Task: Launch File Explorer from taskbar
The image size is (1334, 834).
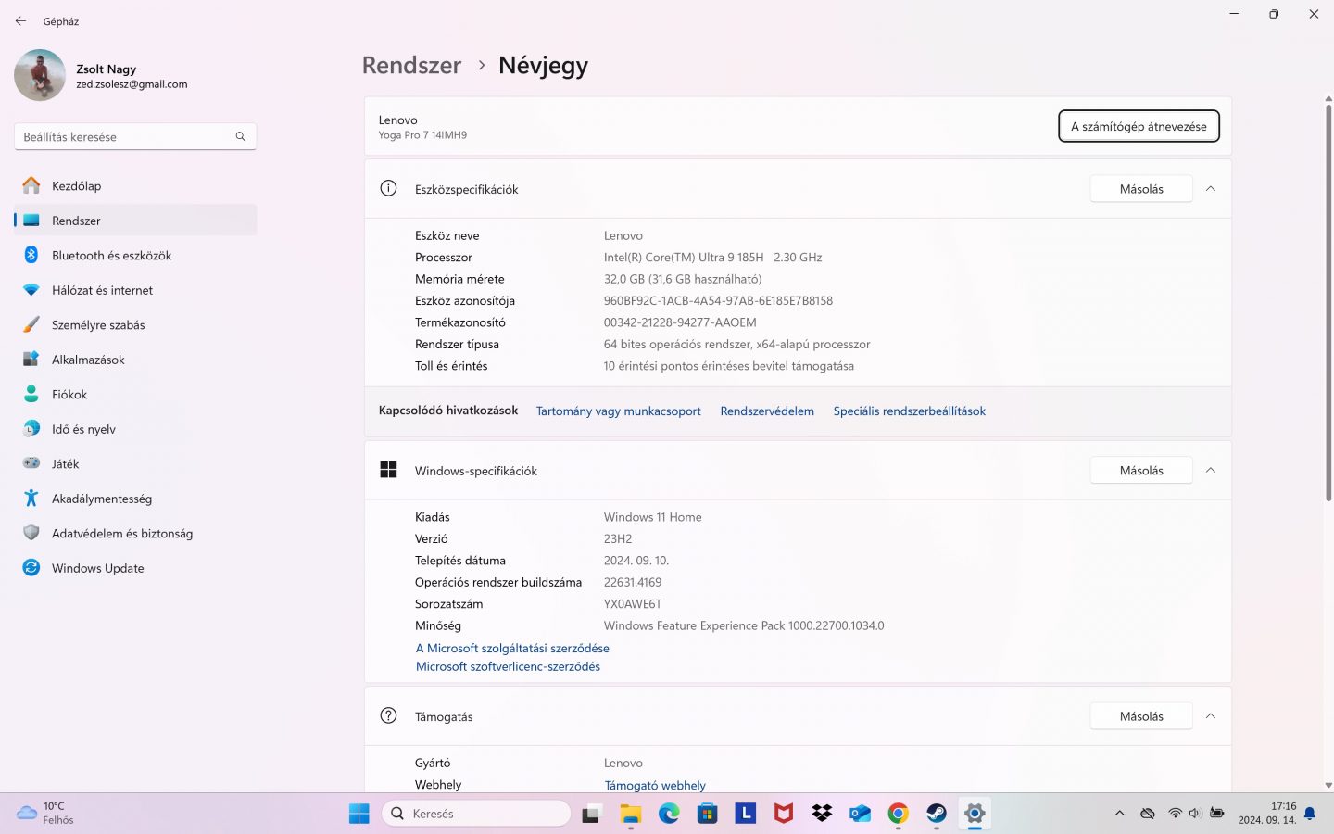Action: point(630,814)
